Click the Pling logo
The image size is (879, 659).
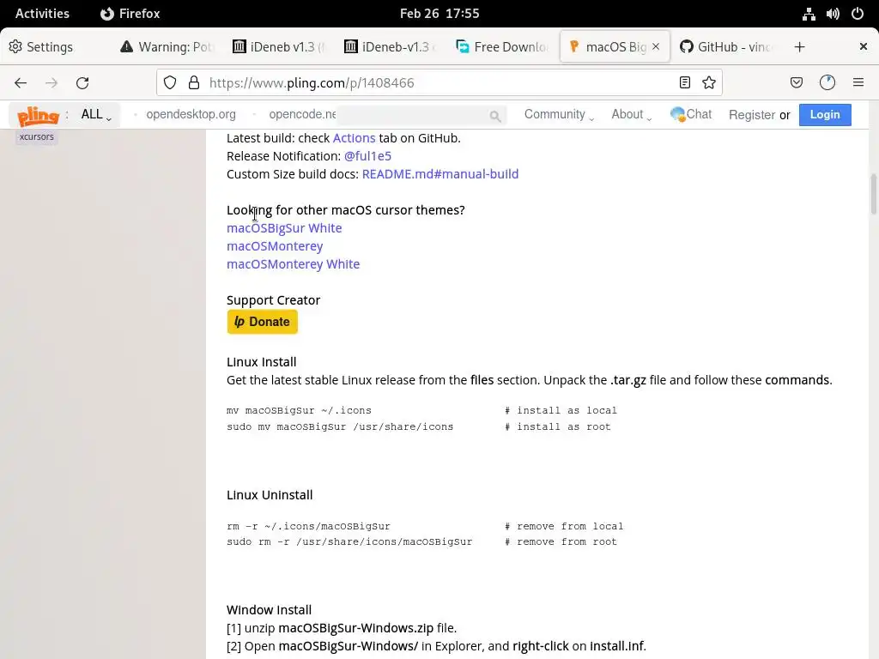point(38,116)
